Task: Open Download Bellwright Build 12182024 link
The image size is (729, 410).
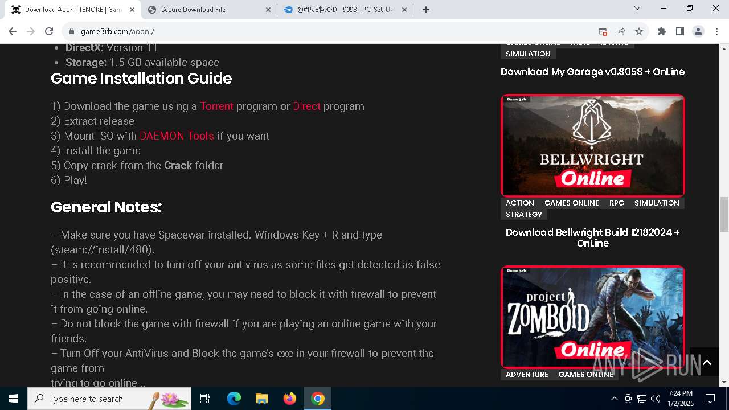Action: coord(592,237)
